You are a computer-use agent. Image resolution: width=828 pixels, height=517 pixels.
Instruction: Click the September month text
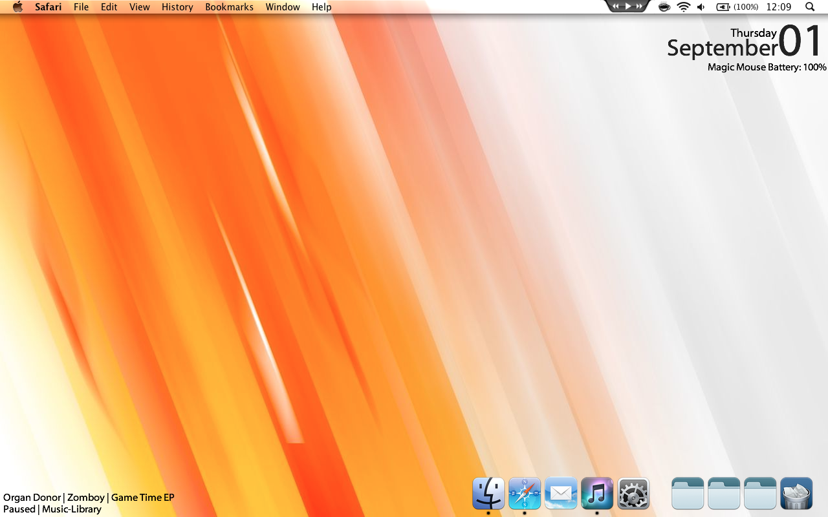click(723, 48)
